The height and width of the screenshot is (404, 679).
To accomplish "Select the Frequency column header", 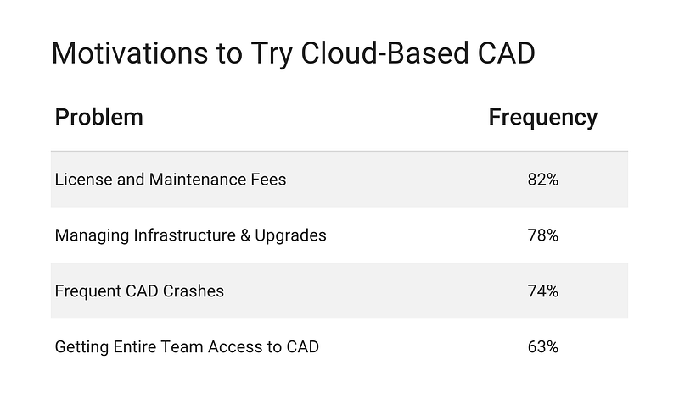I will pyautogui.click(x=543, y=118).
